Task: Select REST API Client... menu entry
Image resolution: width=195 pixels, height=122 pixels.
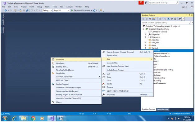Action: pyautogui.click(x=76, y=81)
